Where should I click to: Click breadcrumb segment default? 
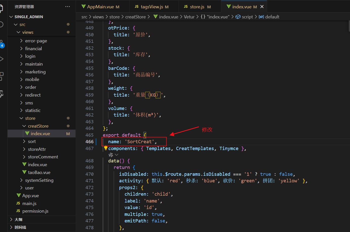pos(272,17)
